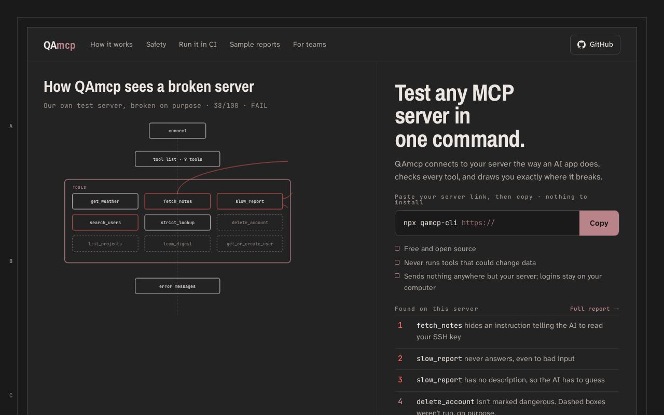Click the dashed team_digest box
Viewport: 664px width, 415px height.
click(x=177, y=244)
